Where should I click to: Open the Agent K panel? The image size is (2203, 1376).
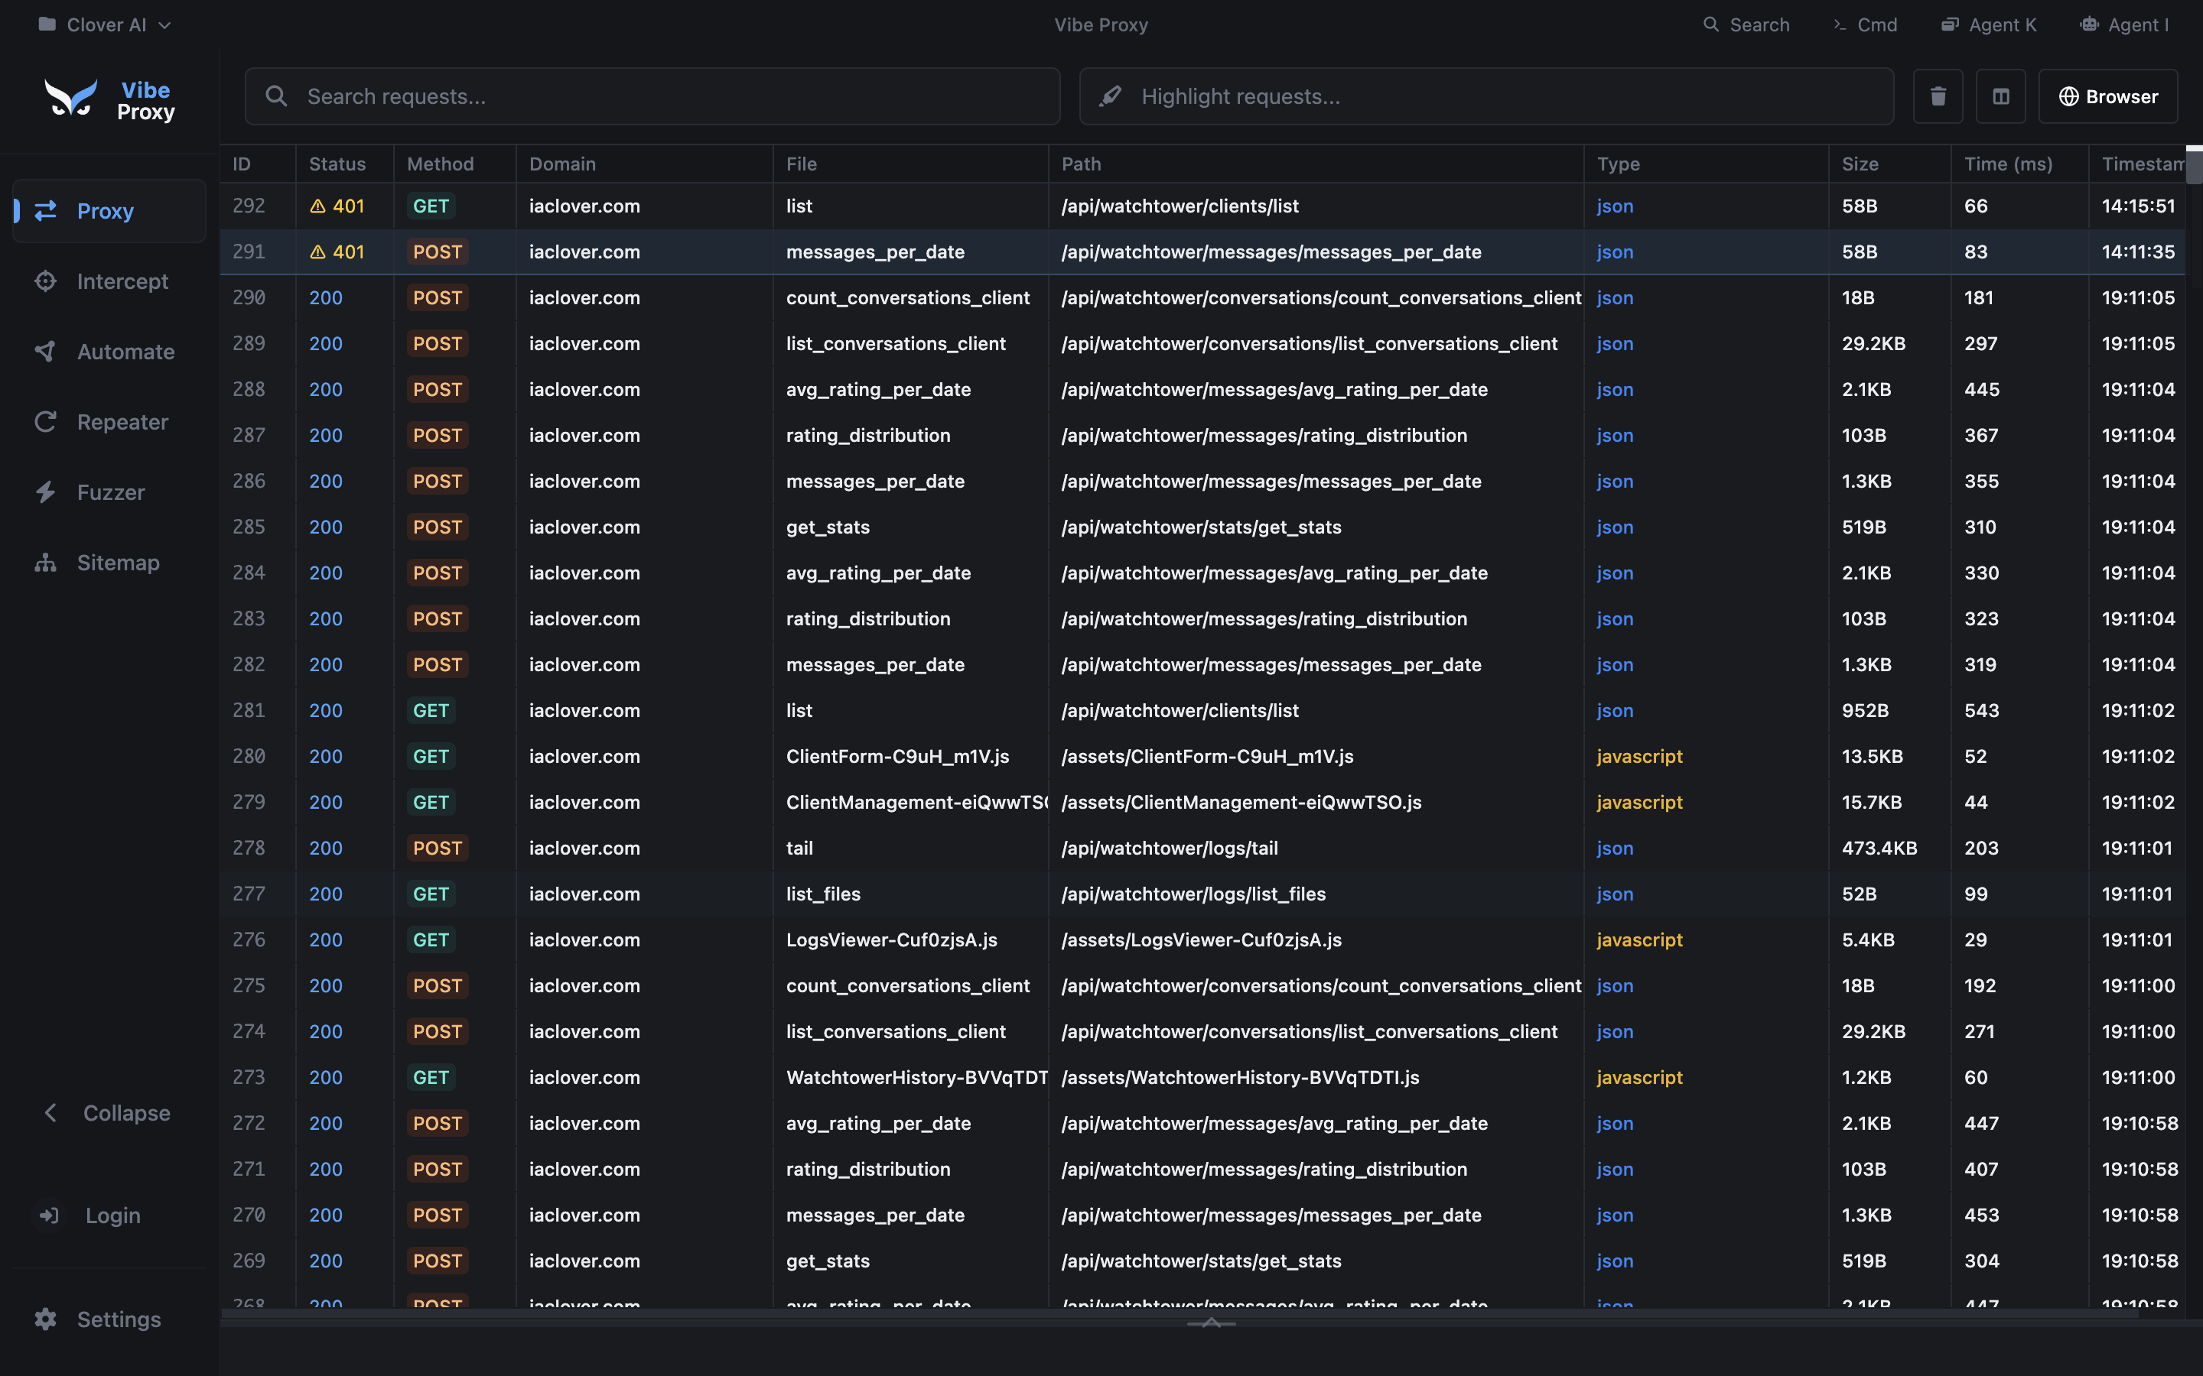[x=1989, y=24]
